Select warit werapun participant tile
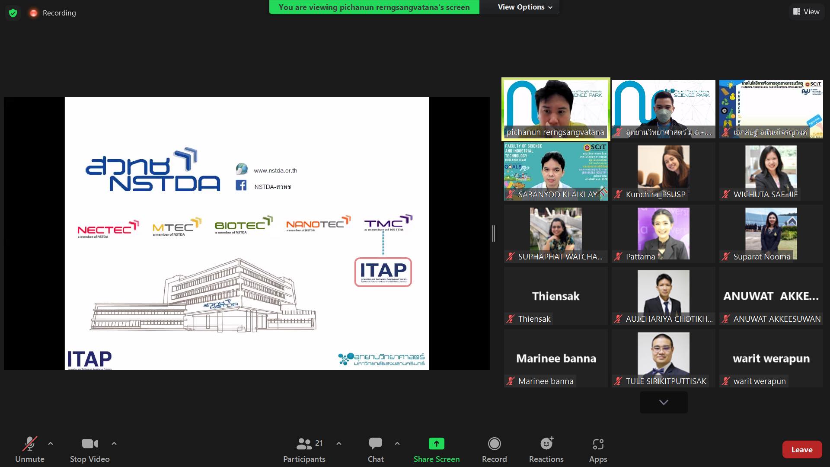830x467 pixels. [x=771, y=358]
